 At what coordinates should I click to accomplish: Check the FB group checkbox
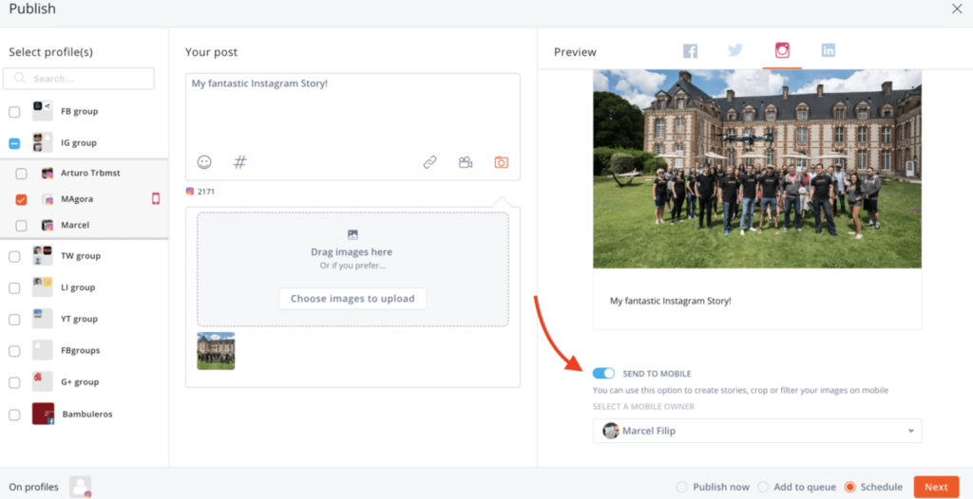[x=14, y=112]
